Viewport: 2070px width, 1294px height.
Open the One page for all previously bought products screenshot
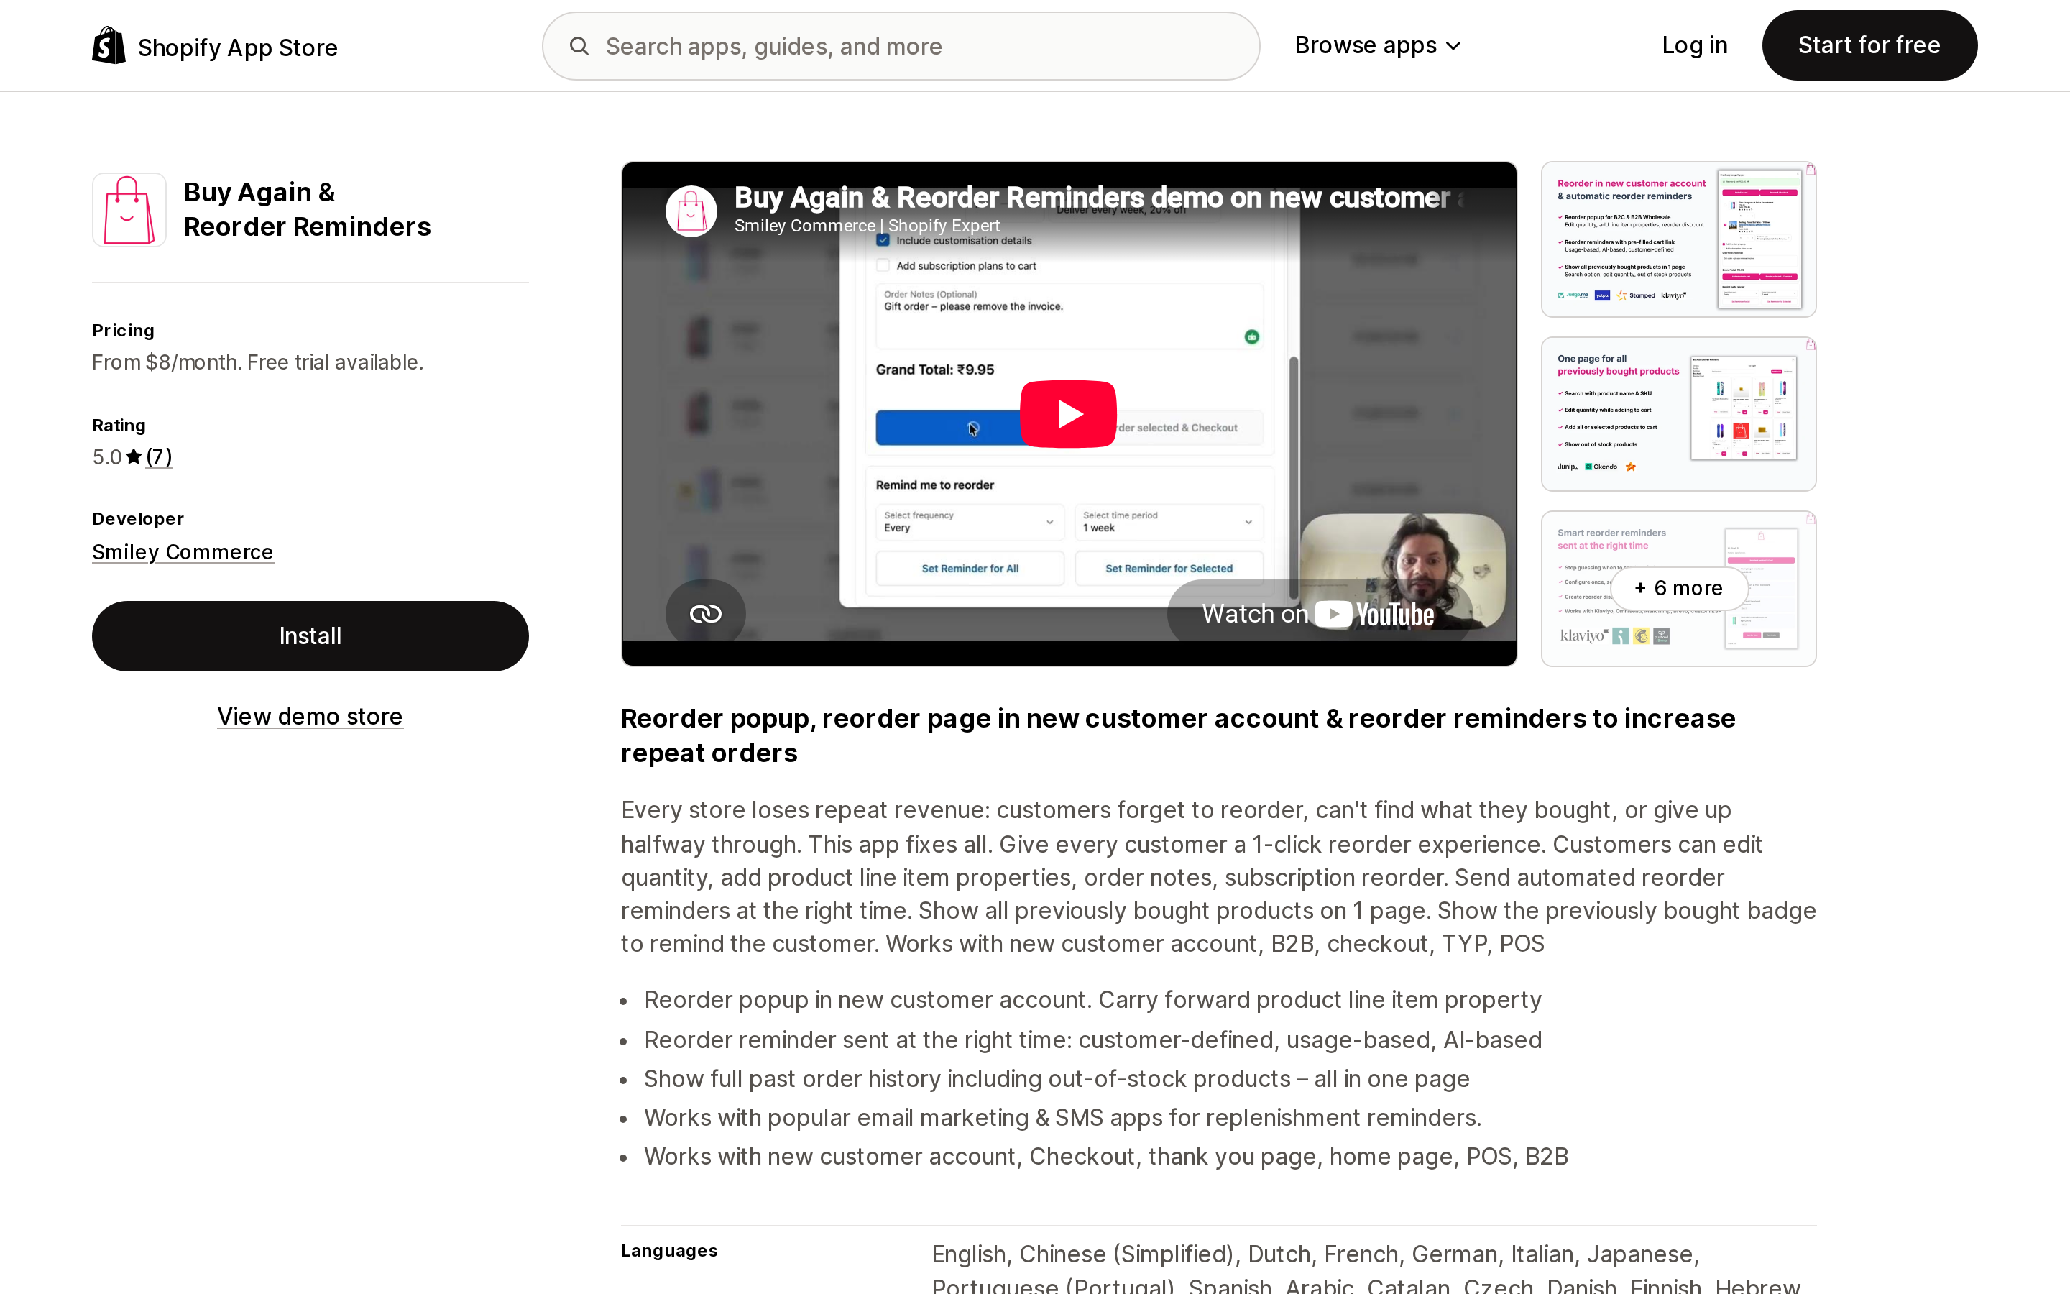1678,414
